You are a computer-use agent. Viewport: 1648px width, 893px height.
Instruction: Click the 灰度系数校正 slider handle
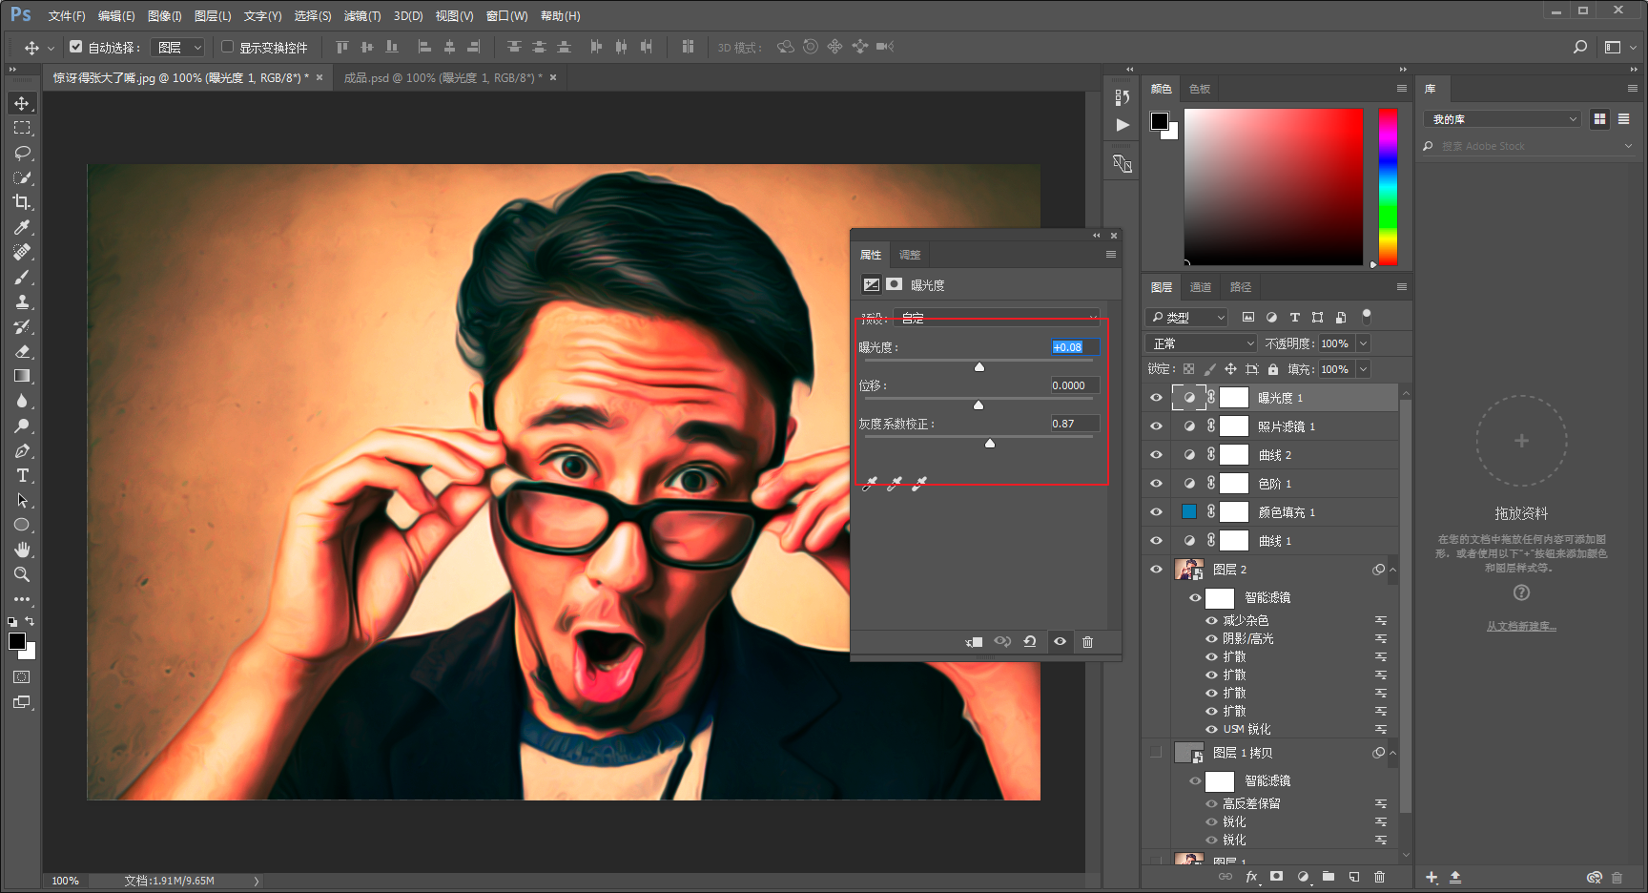[x=990, y=444]
